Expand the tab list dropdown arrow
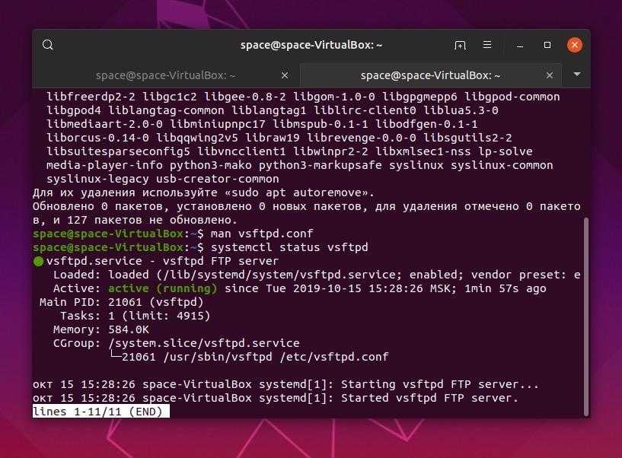Image resolution: width=622 pixels, height=458 pixels. pyautogui.click(x=576, y=75)
